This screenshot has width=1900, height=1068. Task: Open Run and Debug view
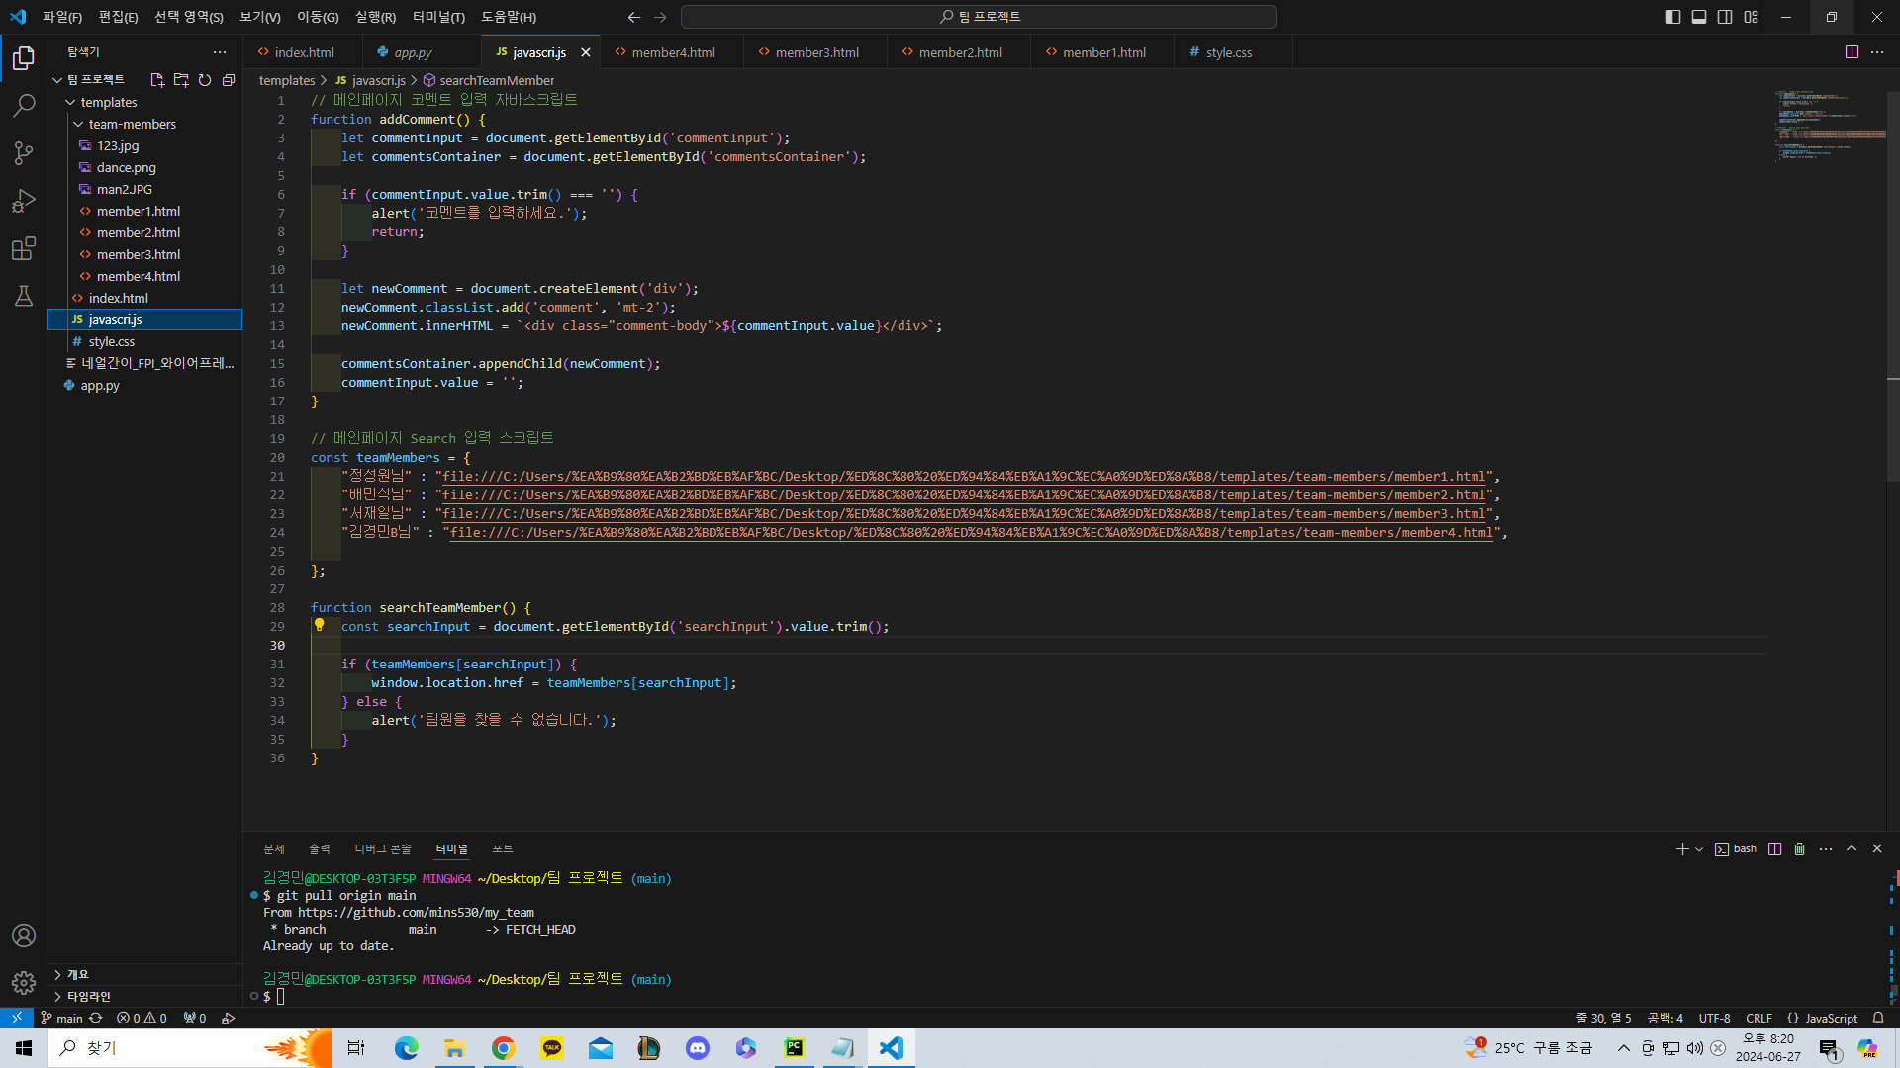(x=24, y=201)
